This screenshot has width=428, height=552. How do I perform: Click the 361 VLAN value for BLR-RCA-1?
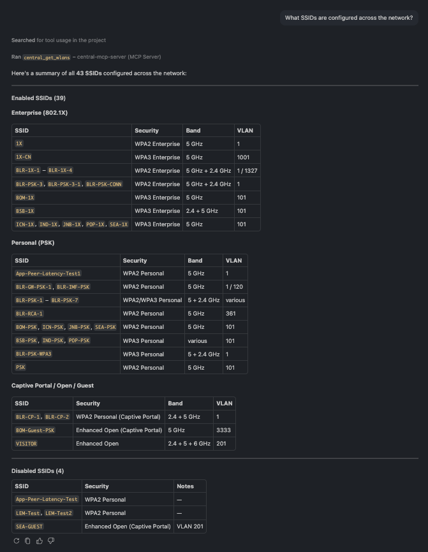231,314
